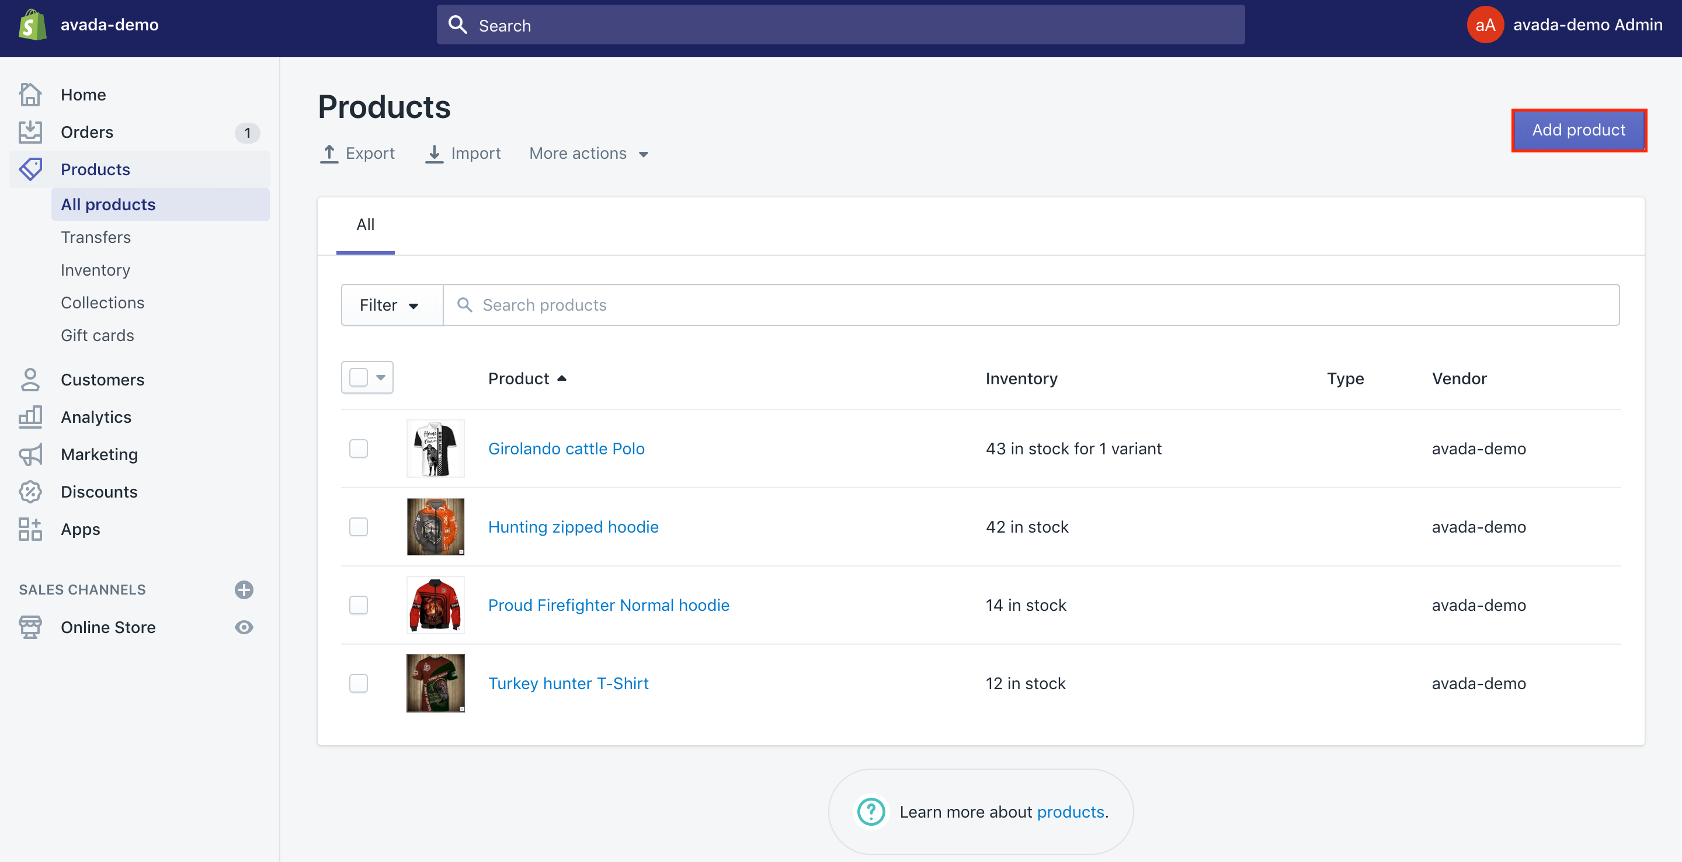This screenshot has width=1682, height=862.
Task: Toggle checkbox for Hunting zipped hoodie
Action: pos(360,527)
